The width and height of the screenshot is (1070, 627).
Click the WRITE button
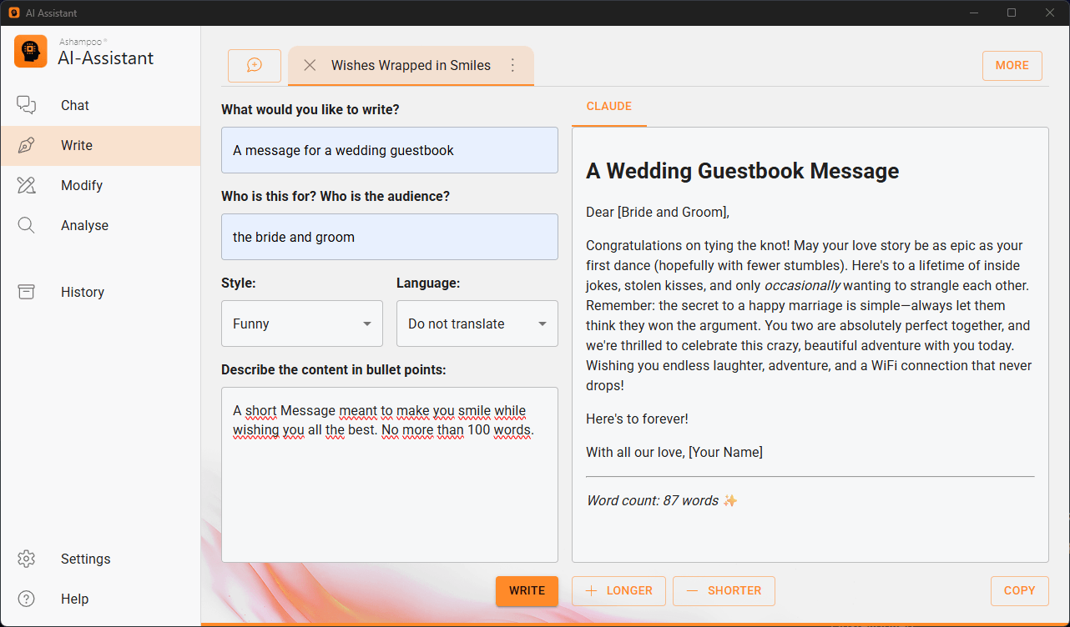[x=527, y=591]
